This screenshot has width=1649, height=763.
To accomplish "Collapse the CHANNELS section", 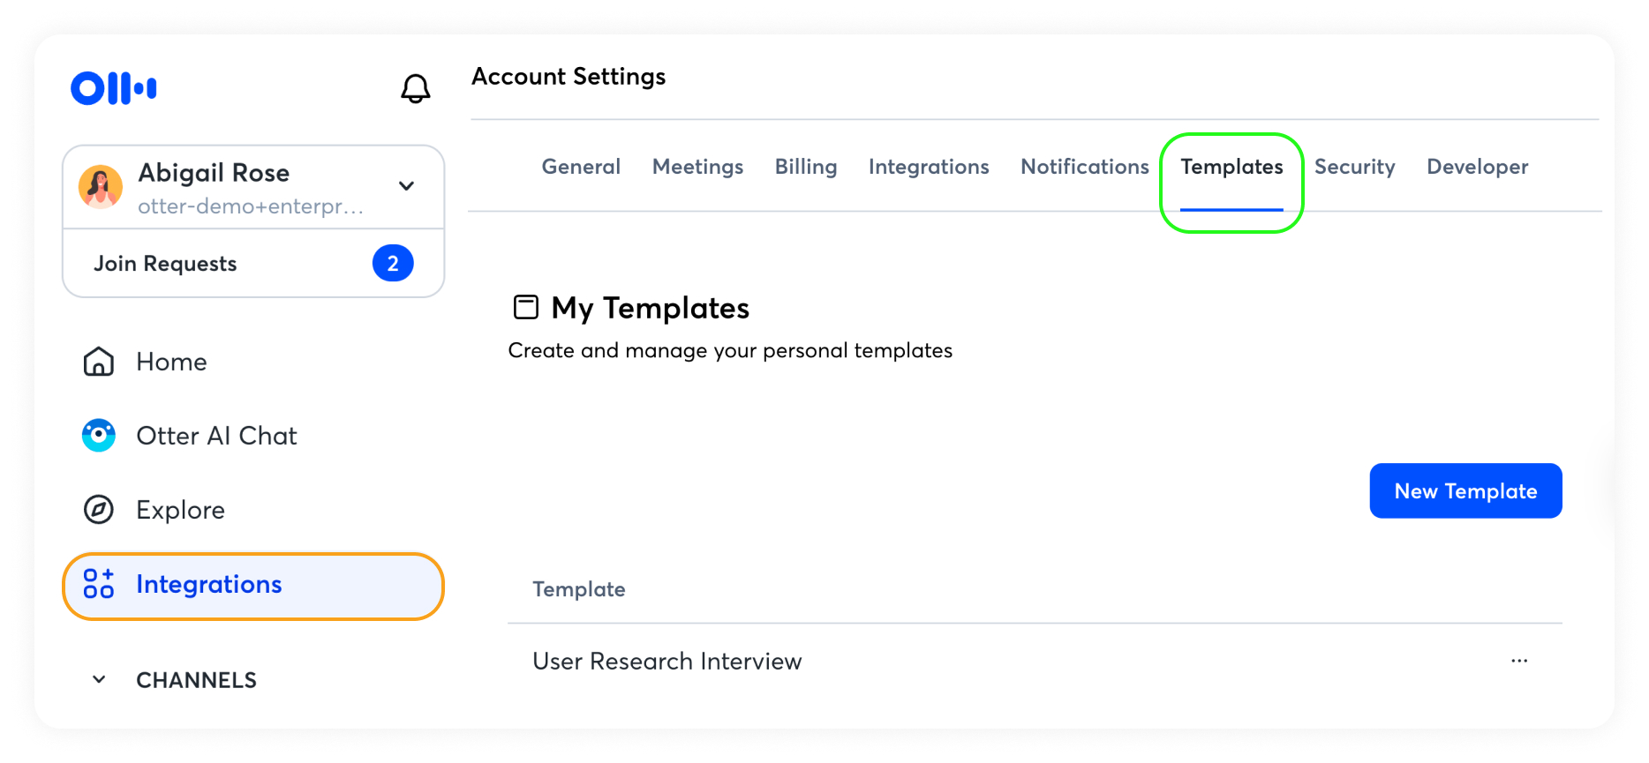I will click(x=99, y=679).
